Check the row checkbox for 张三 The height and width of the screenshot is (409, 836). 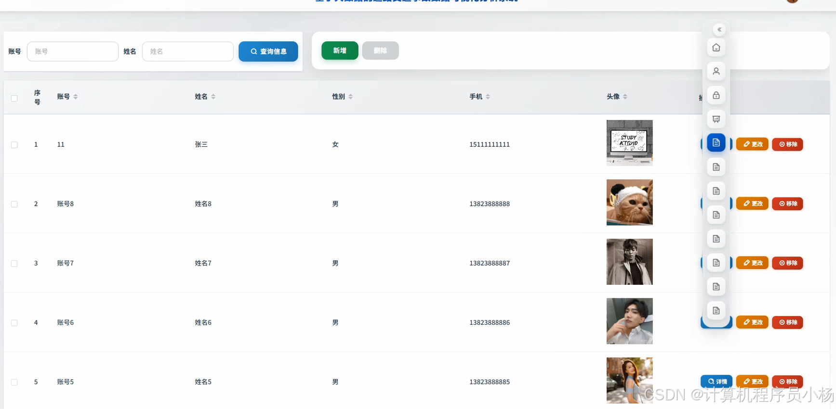point(14,145)
